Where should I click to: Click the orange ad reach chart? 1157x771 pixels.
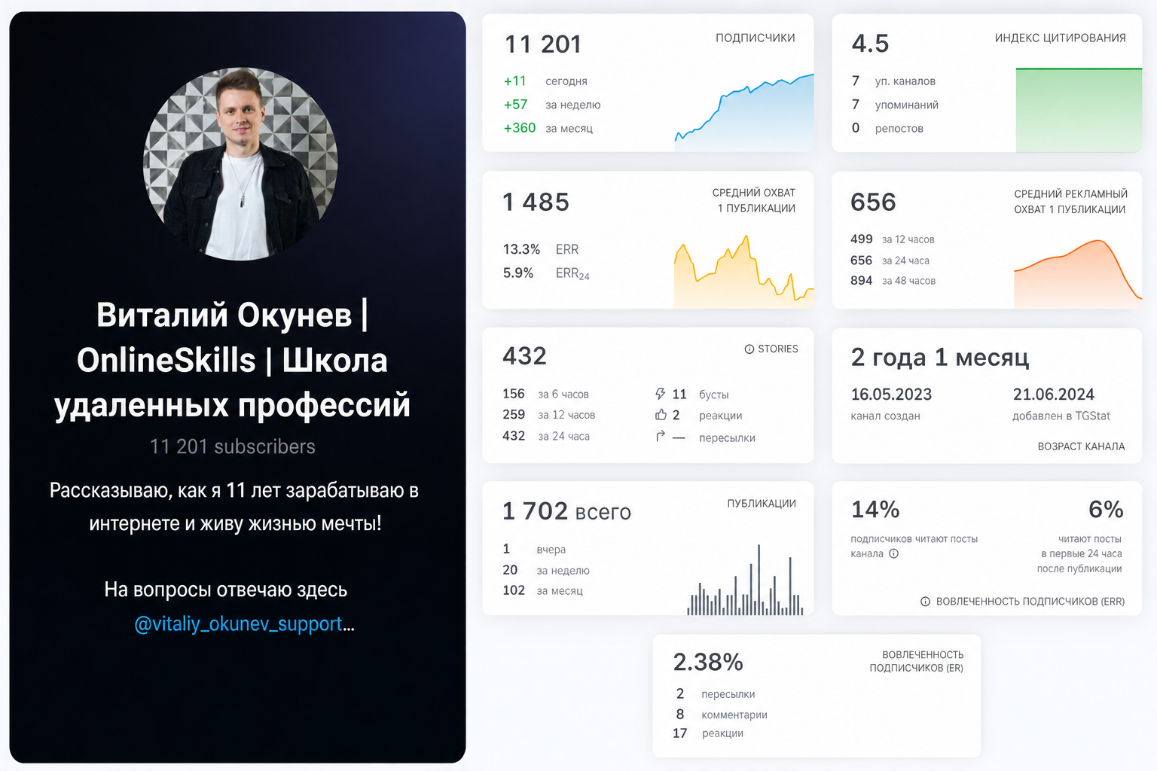click(x=1078, y=274)
